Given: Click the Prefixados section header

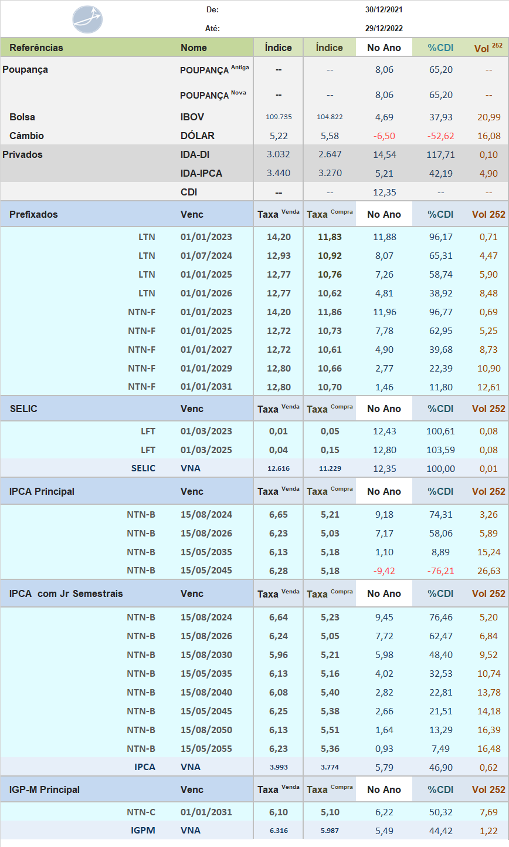Looking at the screenshot, I should [x=33, y=214].
